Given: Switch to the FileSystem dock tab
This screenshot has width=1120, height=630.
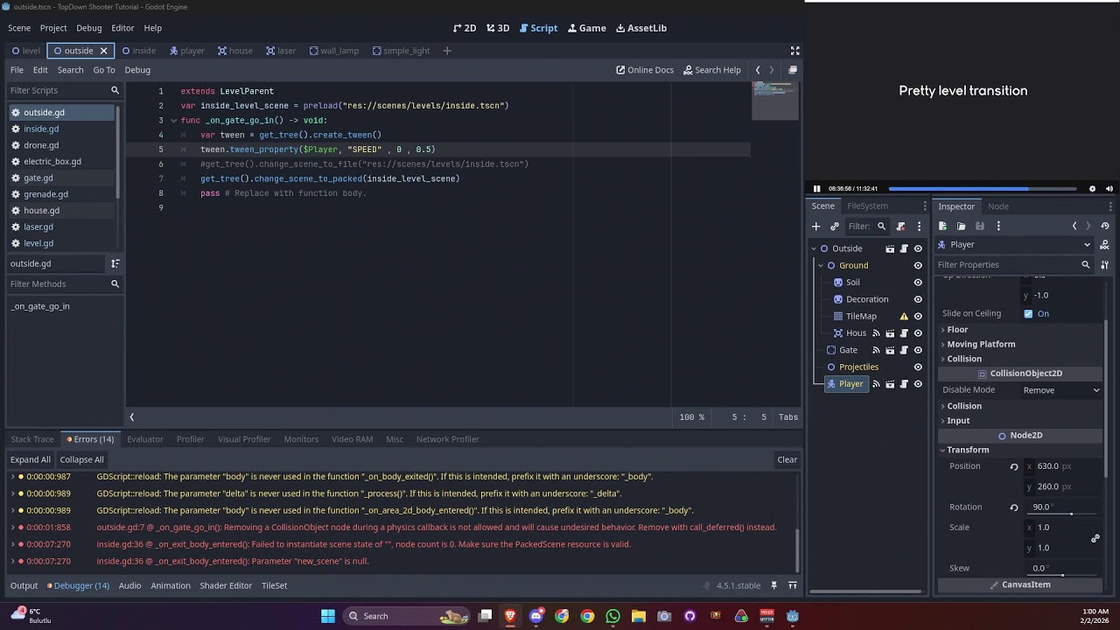Looking at the screenshot, I should point(867,206).
